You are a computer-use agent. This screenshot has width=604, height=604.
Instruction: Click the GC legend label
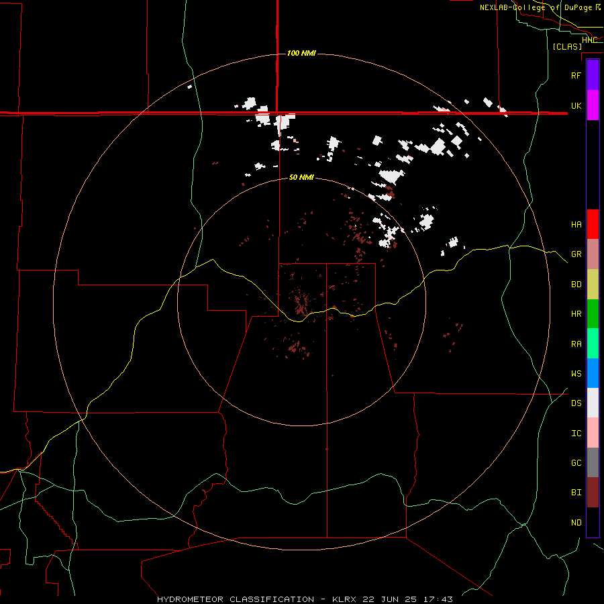[576, 463]
